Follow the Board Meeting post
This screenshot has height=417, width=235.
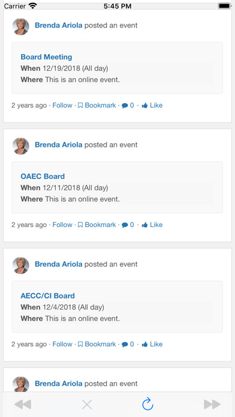pos(62,105)
